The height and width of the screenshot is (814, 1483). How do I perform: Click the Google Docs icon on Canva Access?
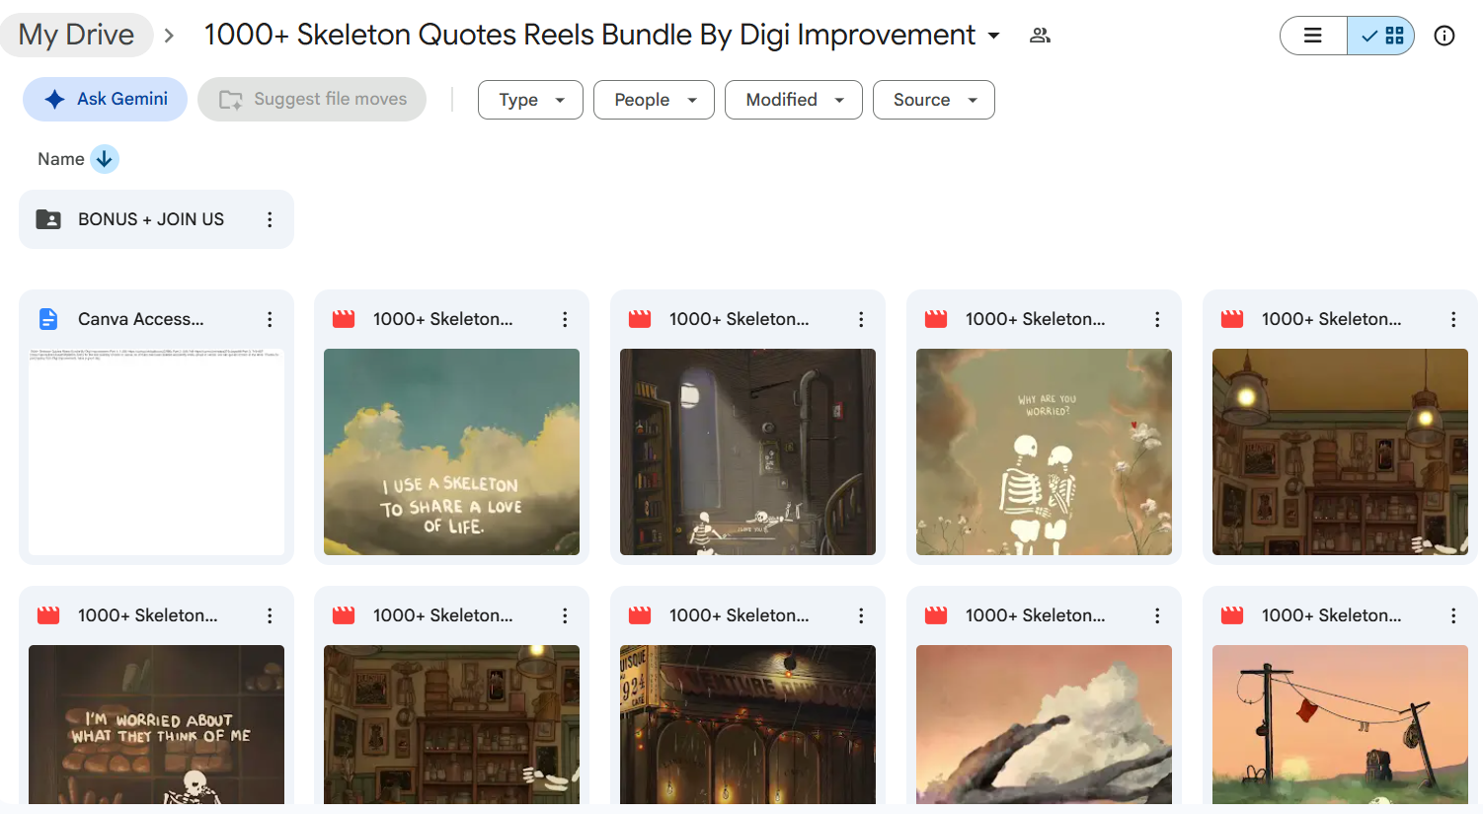click(48, 319)
